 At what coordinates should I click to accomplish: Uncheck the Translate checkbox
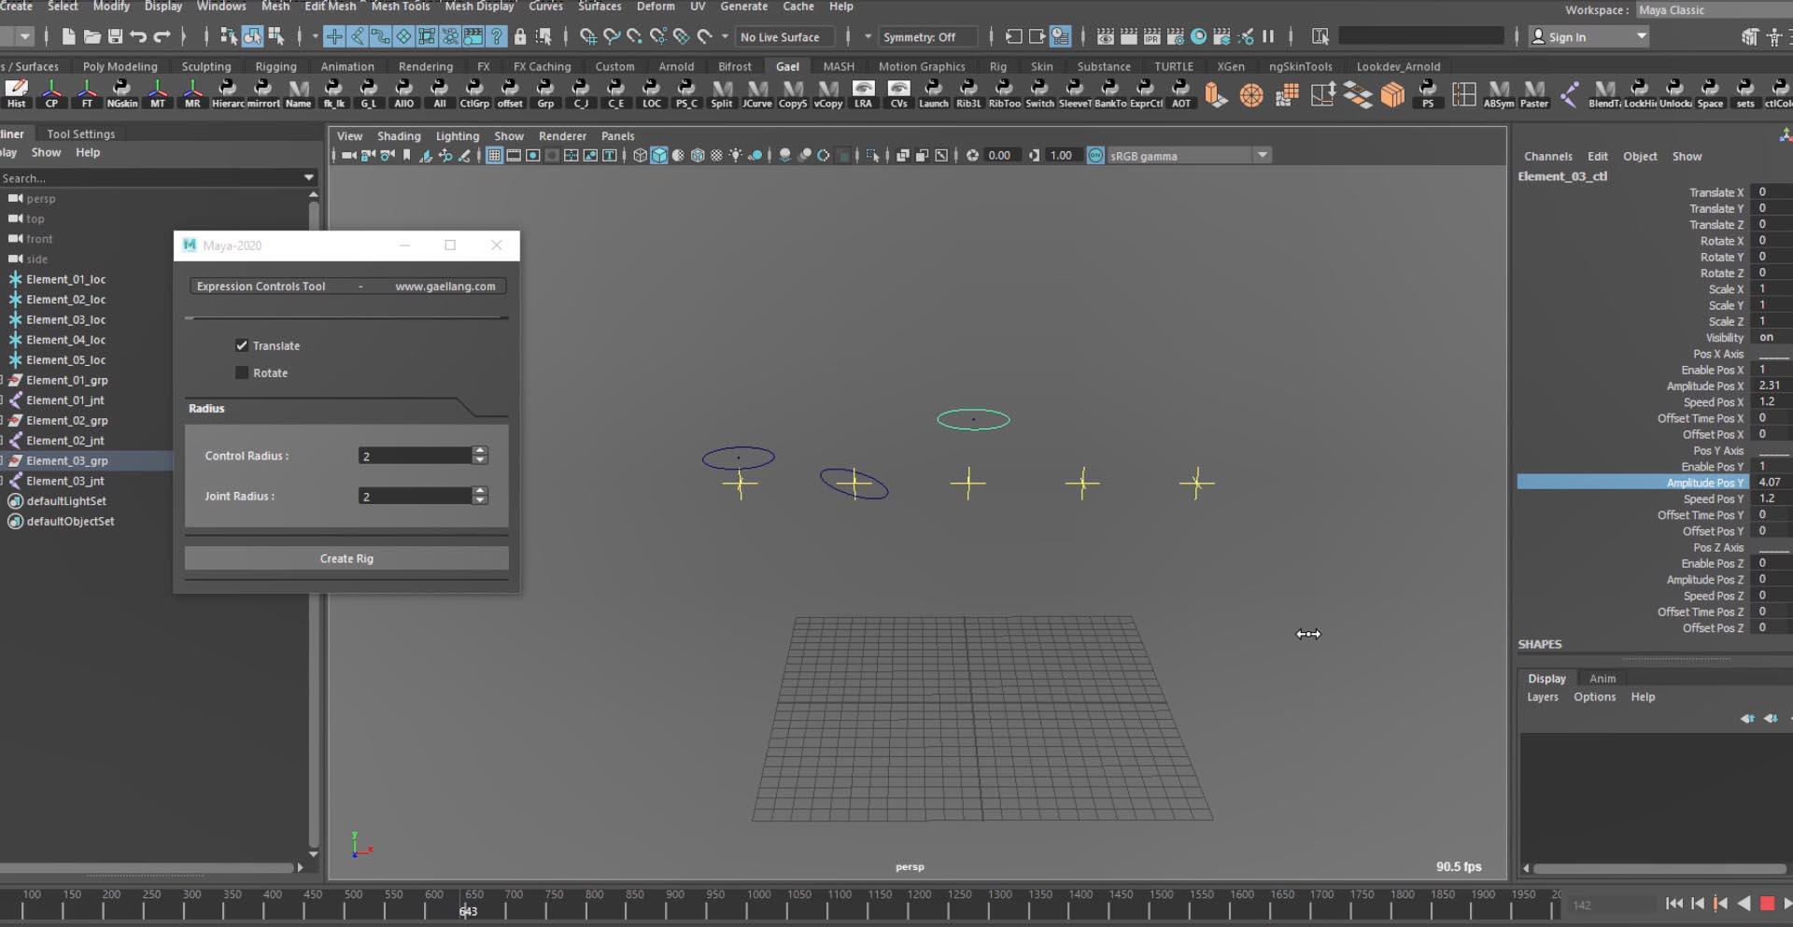tap(242, 345)
